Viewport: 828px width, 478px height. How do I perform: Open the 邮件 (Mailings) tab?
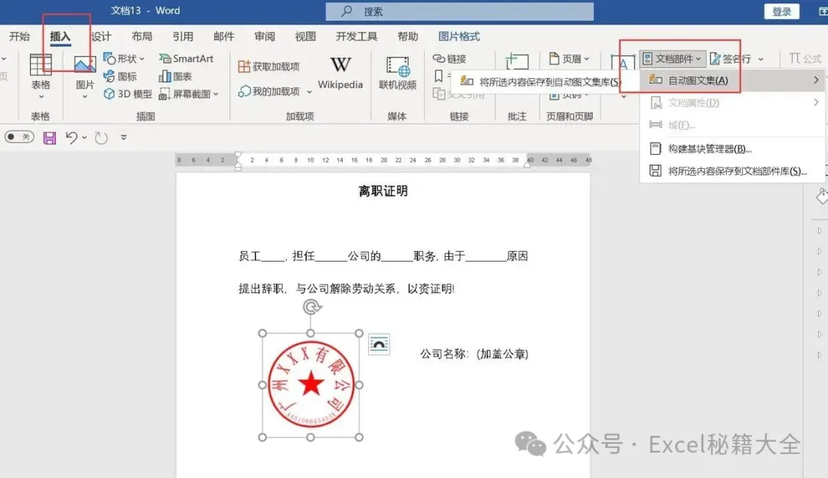[224, 36]
